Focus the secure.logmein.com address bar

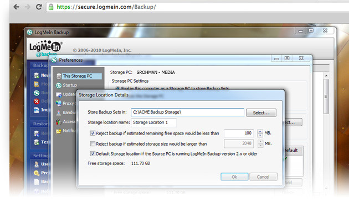tap(198, 7)
